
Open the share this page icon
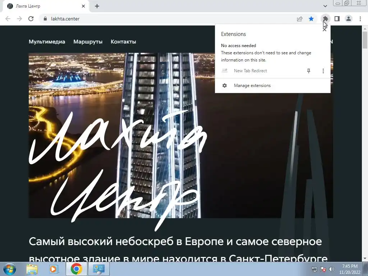click(x=300, y=19)
